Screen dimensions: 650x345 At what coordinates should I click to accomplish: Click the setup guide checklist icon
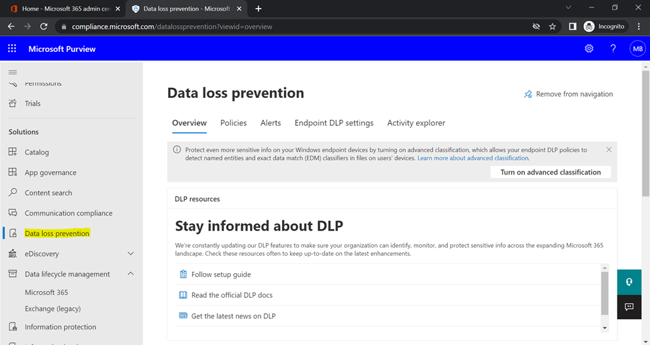(183, 274)
